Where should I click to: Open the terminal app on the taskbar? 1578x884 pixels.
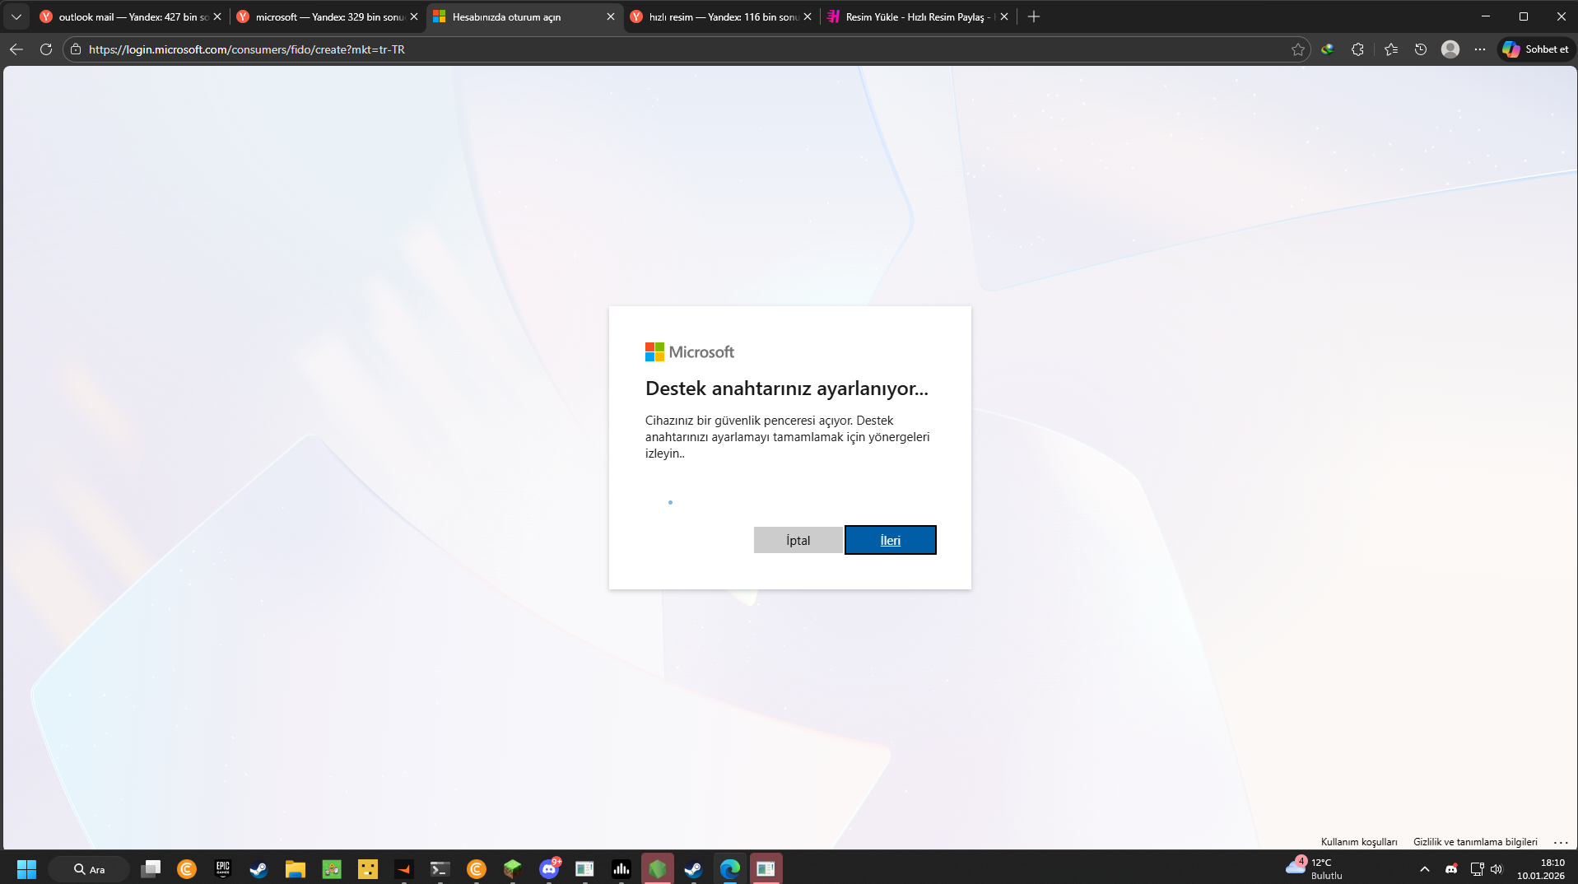click(x=440, y=869)
